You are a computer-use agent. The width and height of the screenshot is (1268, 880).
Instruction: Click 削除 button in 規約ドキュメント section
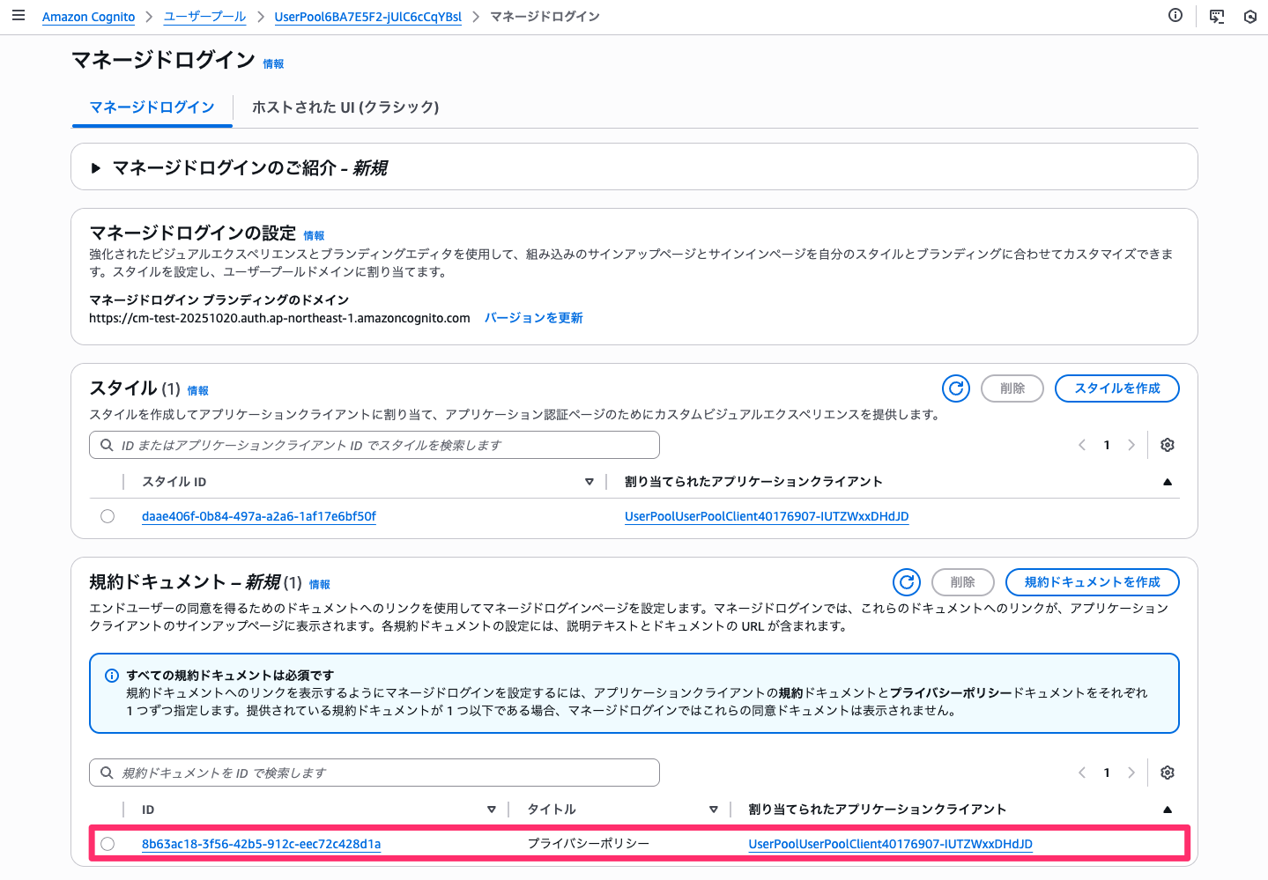pos(963,582)
